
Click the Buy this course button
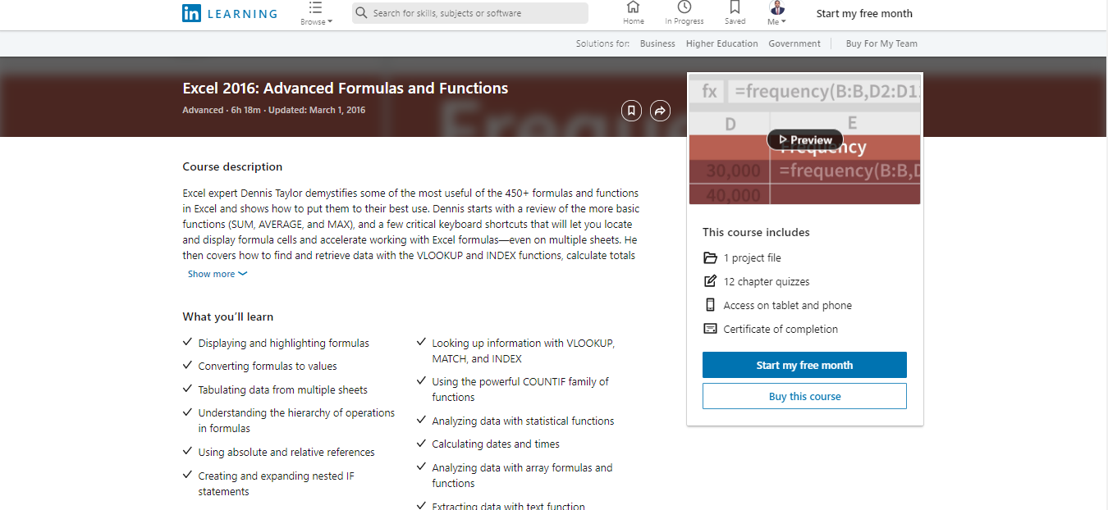[x=804, y=396]
